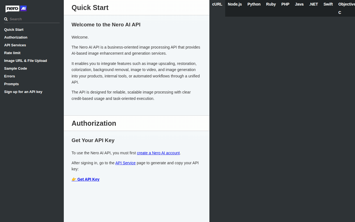This screenshot has height=222, width=355.
Task: Click the Authorization main heading
Action: tap(94, 123)
